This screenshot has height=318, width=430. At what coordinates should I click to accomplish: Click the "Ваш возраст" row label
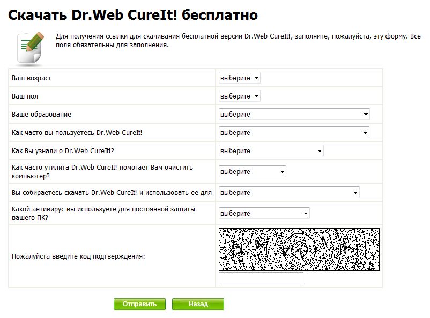coord(32,78)
